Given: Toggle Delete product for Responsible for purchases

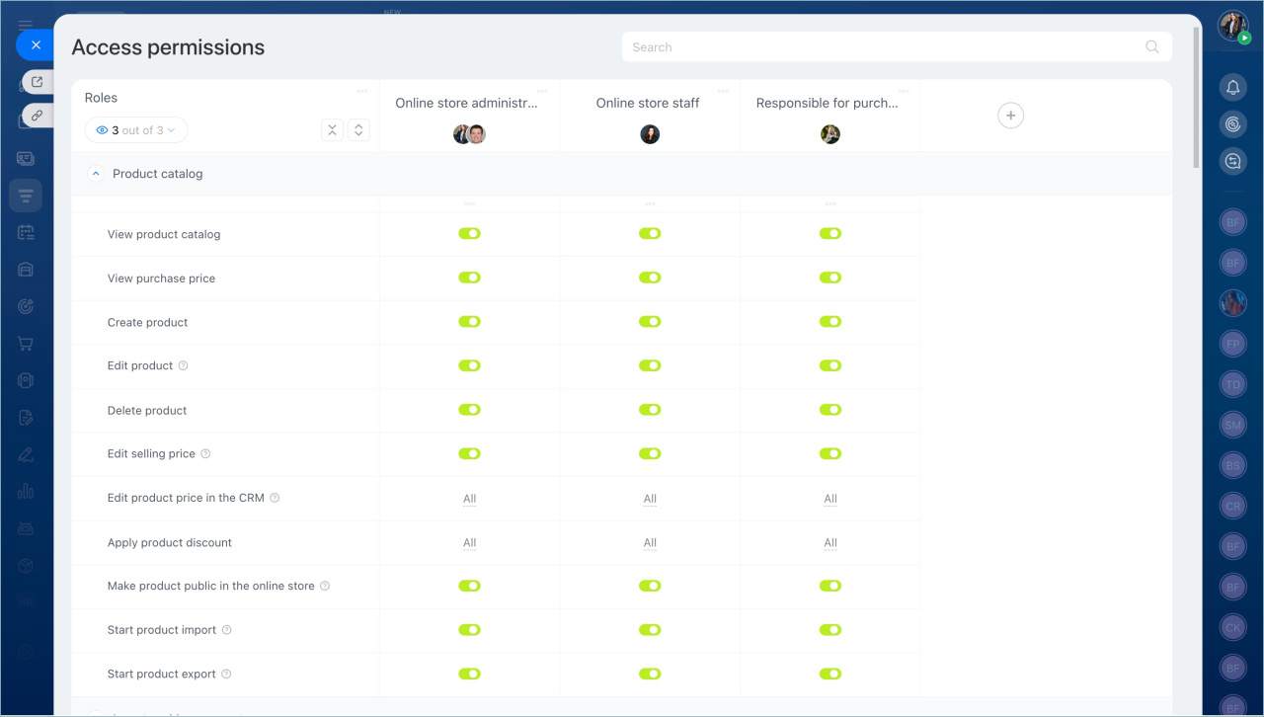Looking at the screenshot, I should click(x=830, y=410).
